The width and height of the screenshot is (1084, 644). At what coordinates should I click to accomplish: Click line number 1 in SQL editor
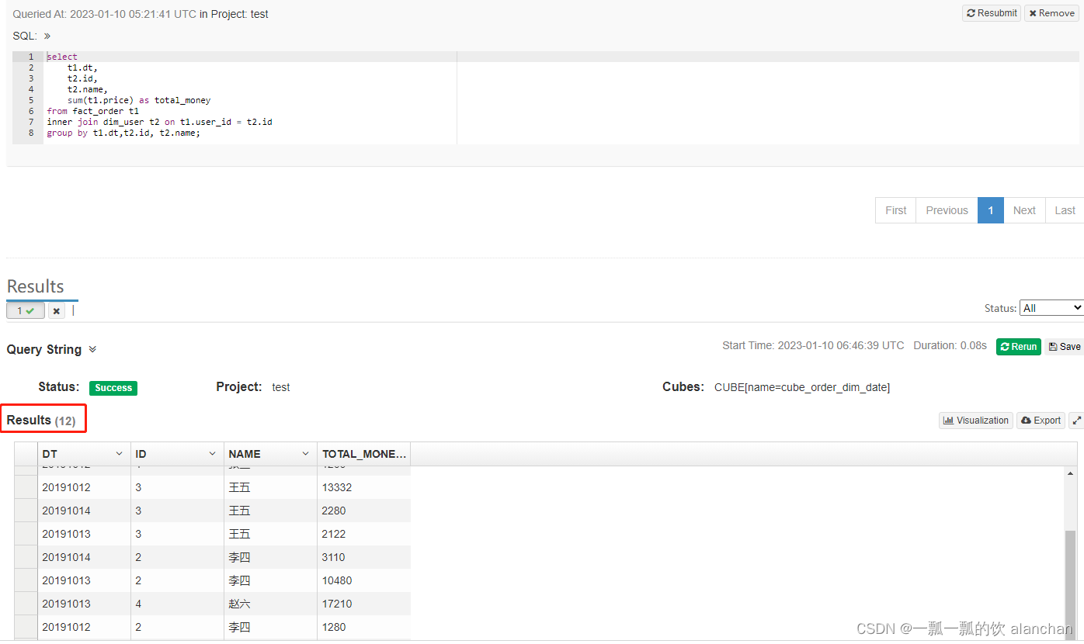(31, 57)
